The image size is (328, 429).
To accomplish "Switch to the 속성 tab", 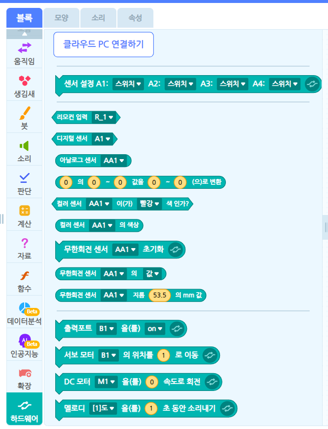I will tap(135, 18).
